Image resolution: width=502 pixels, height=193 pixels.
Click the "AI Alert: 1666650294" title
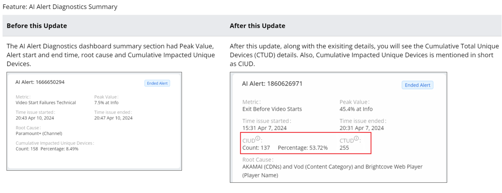(40, 82)
